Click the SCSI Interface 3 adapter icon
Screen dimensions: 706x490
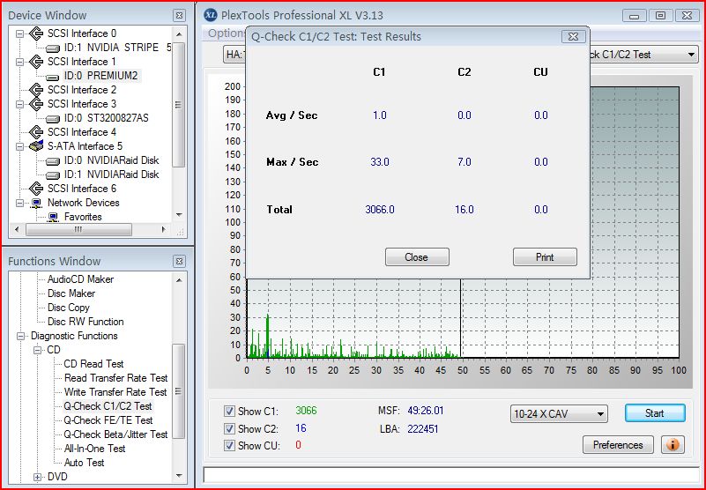[36, 104]
